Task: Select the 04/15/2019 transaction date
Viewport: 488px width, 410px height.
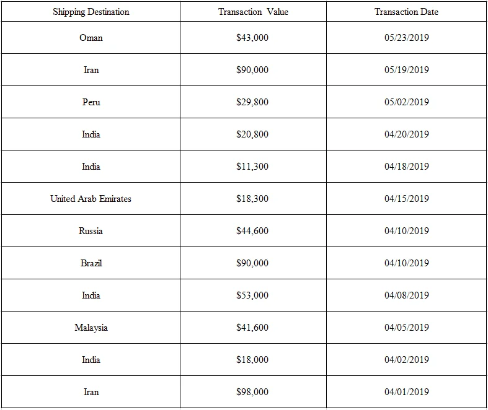Action: [406, 199]
